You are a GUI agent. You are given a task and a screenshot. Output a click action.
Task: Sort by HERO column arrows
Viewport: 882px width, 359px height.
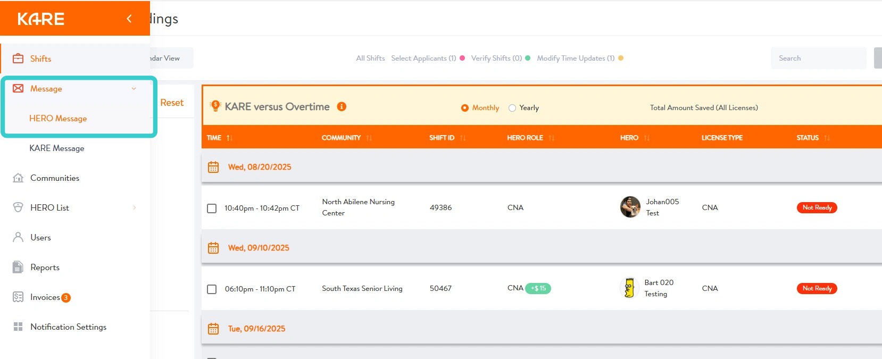point(646,138)
